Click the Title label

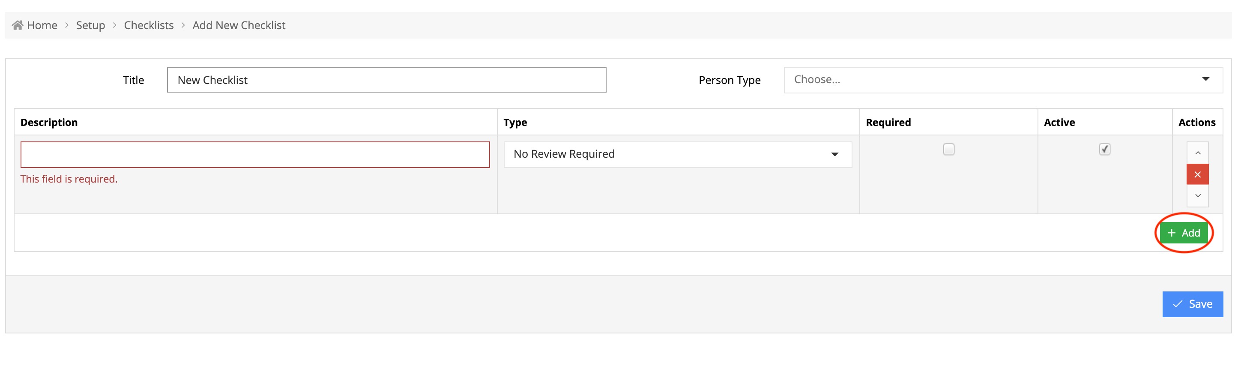pyautogui.click(x=133, y=80)
